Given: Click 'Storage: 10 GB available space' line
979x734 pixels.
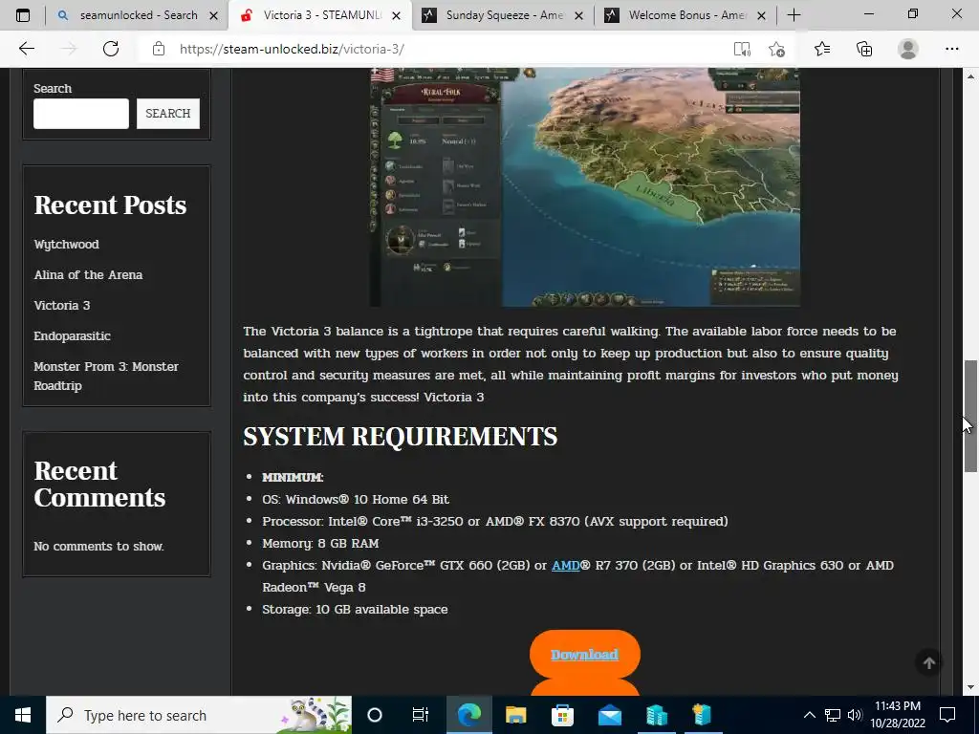Looking at the screenshot, I should click(355, 609).
